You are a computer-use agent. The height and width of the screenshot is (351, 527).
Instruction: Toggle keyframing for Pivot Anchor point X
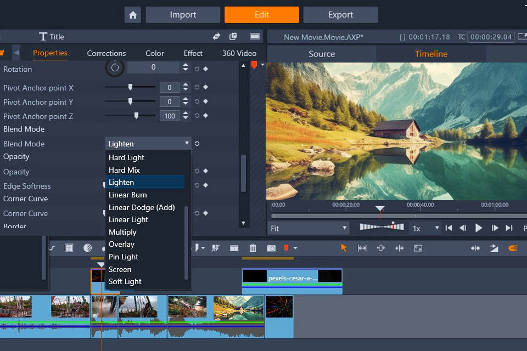(x=206, y=87)
